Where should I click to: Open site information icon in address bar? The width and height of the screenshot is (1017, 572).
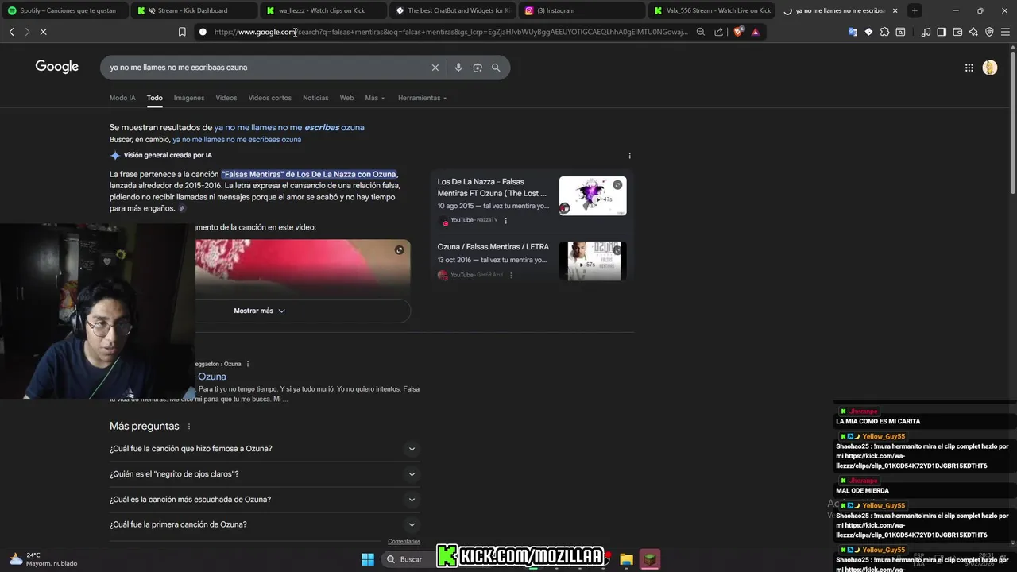tap(203, 32)
